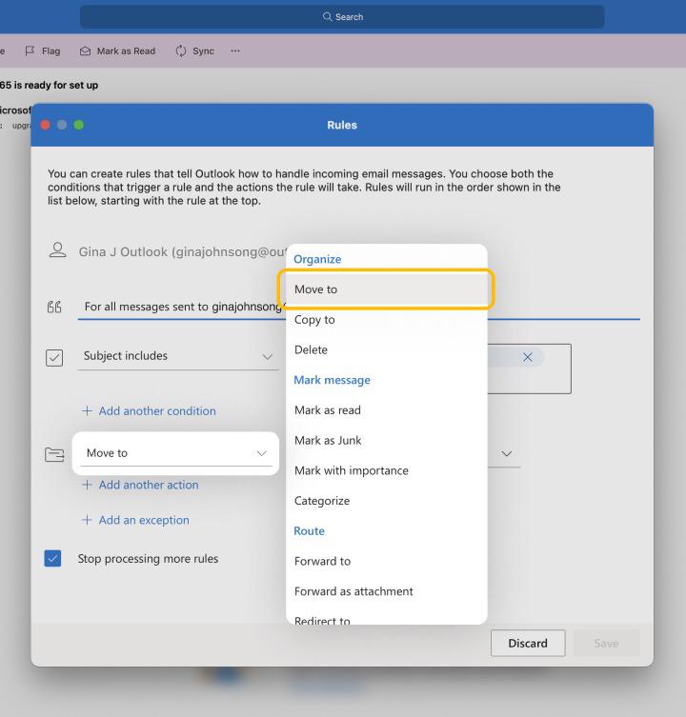Click the Discard button

point(528,644)
